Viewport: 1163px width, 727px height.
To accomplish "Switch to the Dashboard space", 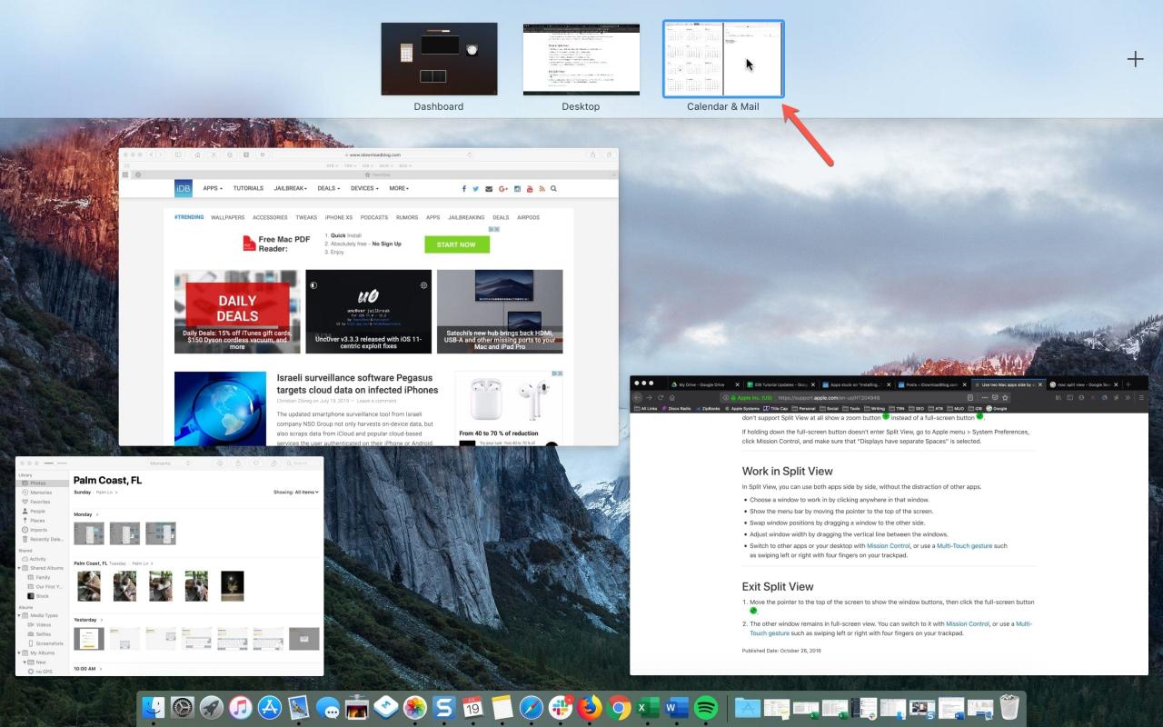I will click(x=439, y=58).
